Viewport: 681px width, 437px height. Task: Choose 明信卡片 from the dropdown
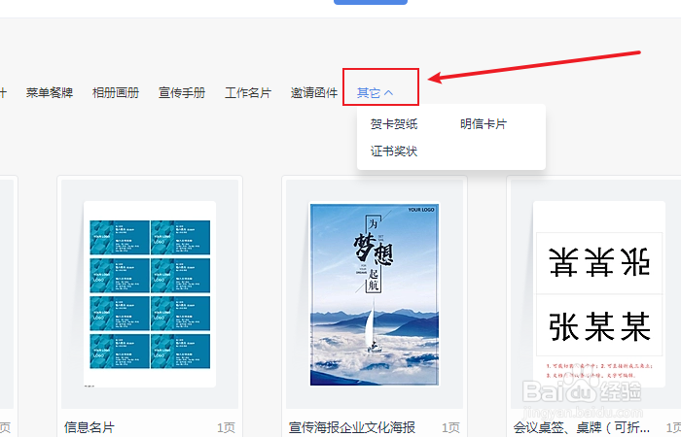pyautogui.click(x=484, y=124)
